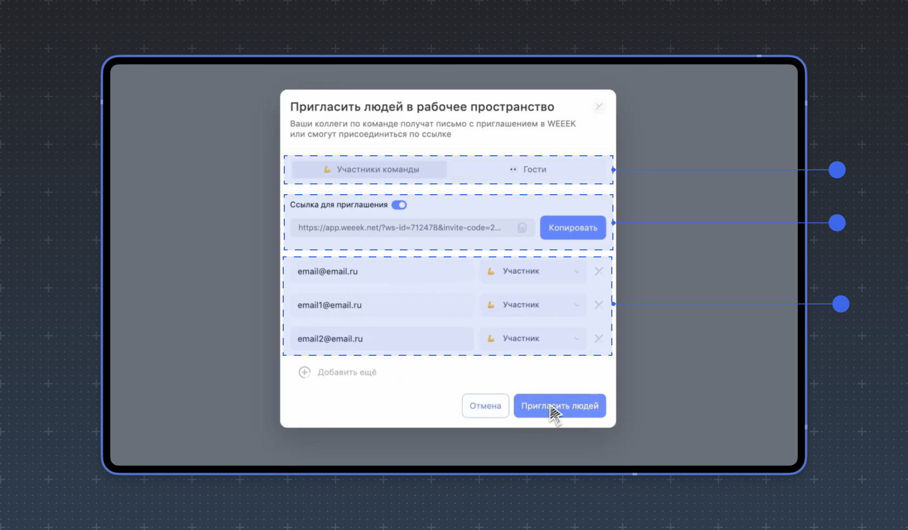Click the hand emoji on the first Участник badge
Screen dimensions: 908x530
tap(491, 271)
